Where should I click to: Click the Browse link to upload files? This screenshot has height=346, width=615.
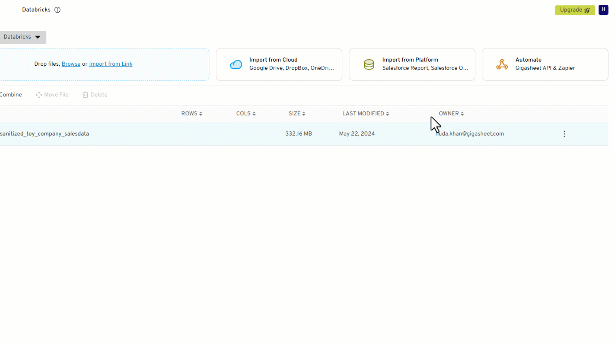point(71,64)
